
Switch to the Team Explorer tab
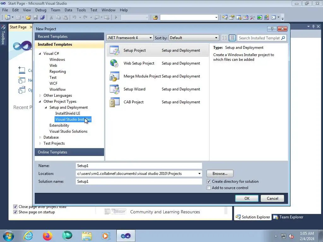pos(288,217)
